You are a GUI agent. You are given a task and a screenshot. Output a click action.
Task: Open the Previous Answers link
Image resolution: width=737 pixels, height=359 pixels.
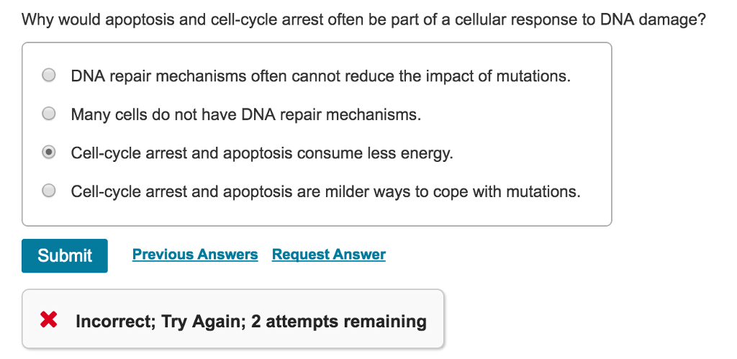click(x=195, y=254)
